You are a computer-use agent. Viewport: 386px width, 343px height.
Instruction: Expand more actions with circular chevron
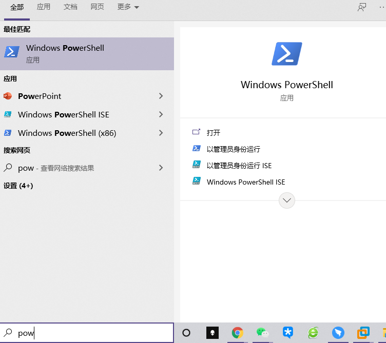(287, 200)
